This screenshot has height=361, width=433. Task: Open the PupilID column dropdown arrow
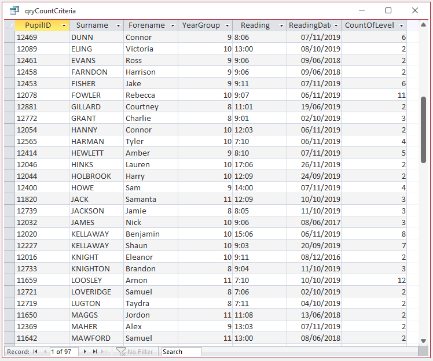pos(64,25)
